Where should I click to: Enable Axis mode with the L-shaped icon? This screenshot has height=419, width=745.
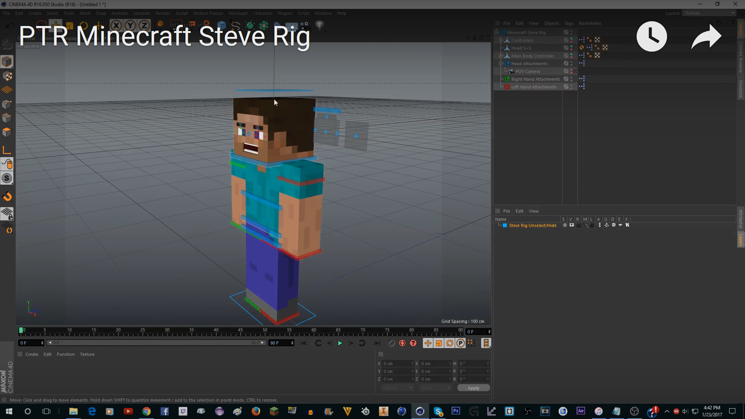(7, 151)
